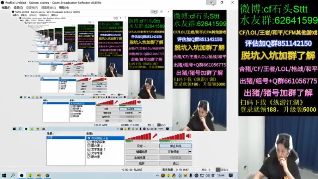Viewport: 318px width, 179px height.
Task: Toggle the 图片源 source checkbox
Action: pos(89,157)
